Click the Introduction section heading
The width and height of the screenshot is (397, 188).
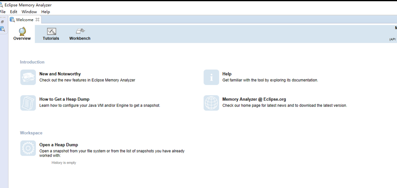(32, 62)
